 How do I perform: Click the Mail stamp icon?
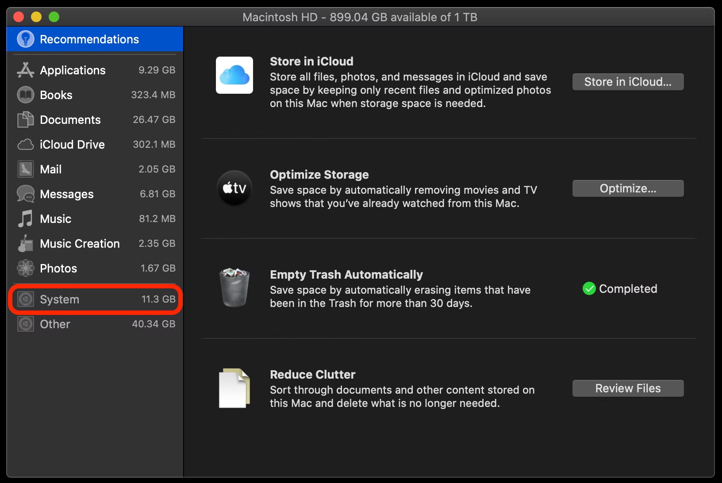click(25, 169)
